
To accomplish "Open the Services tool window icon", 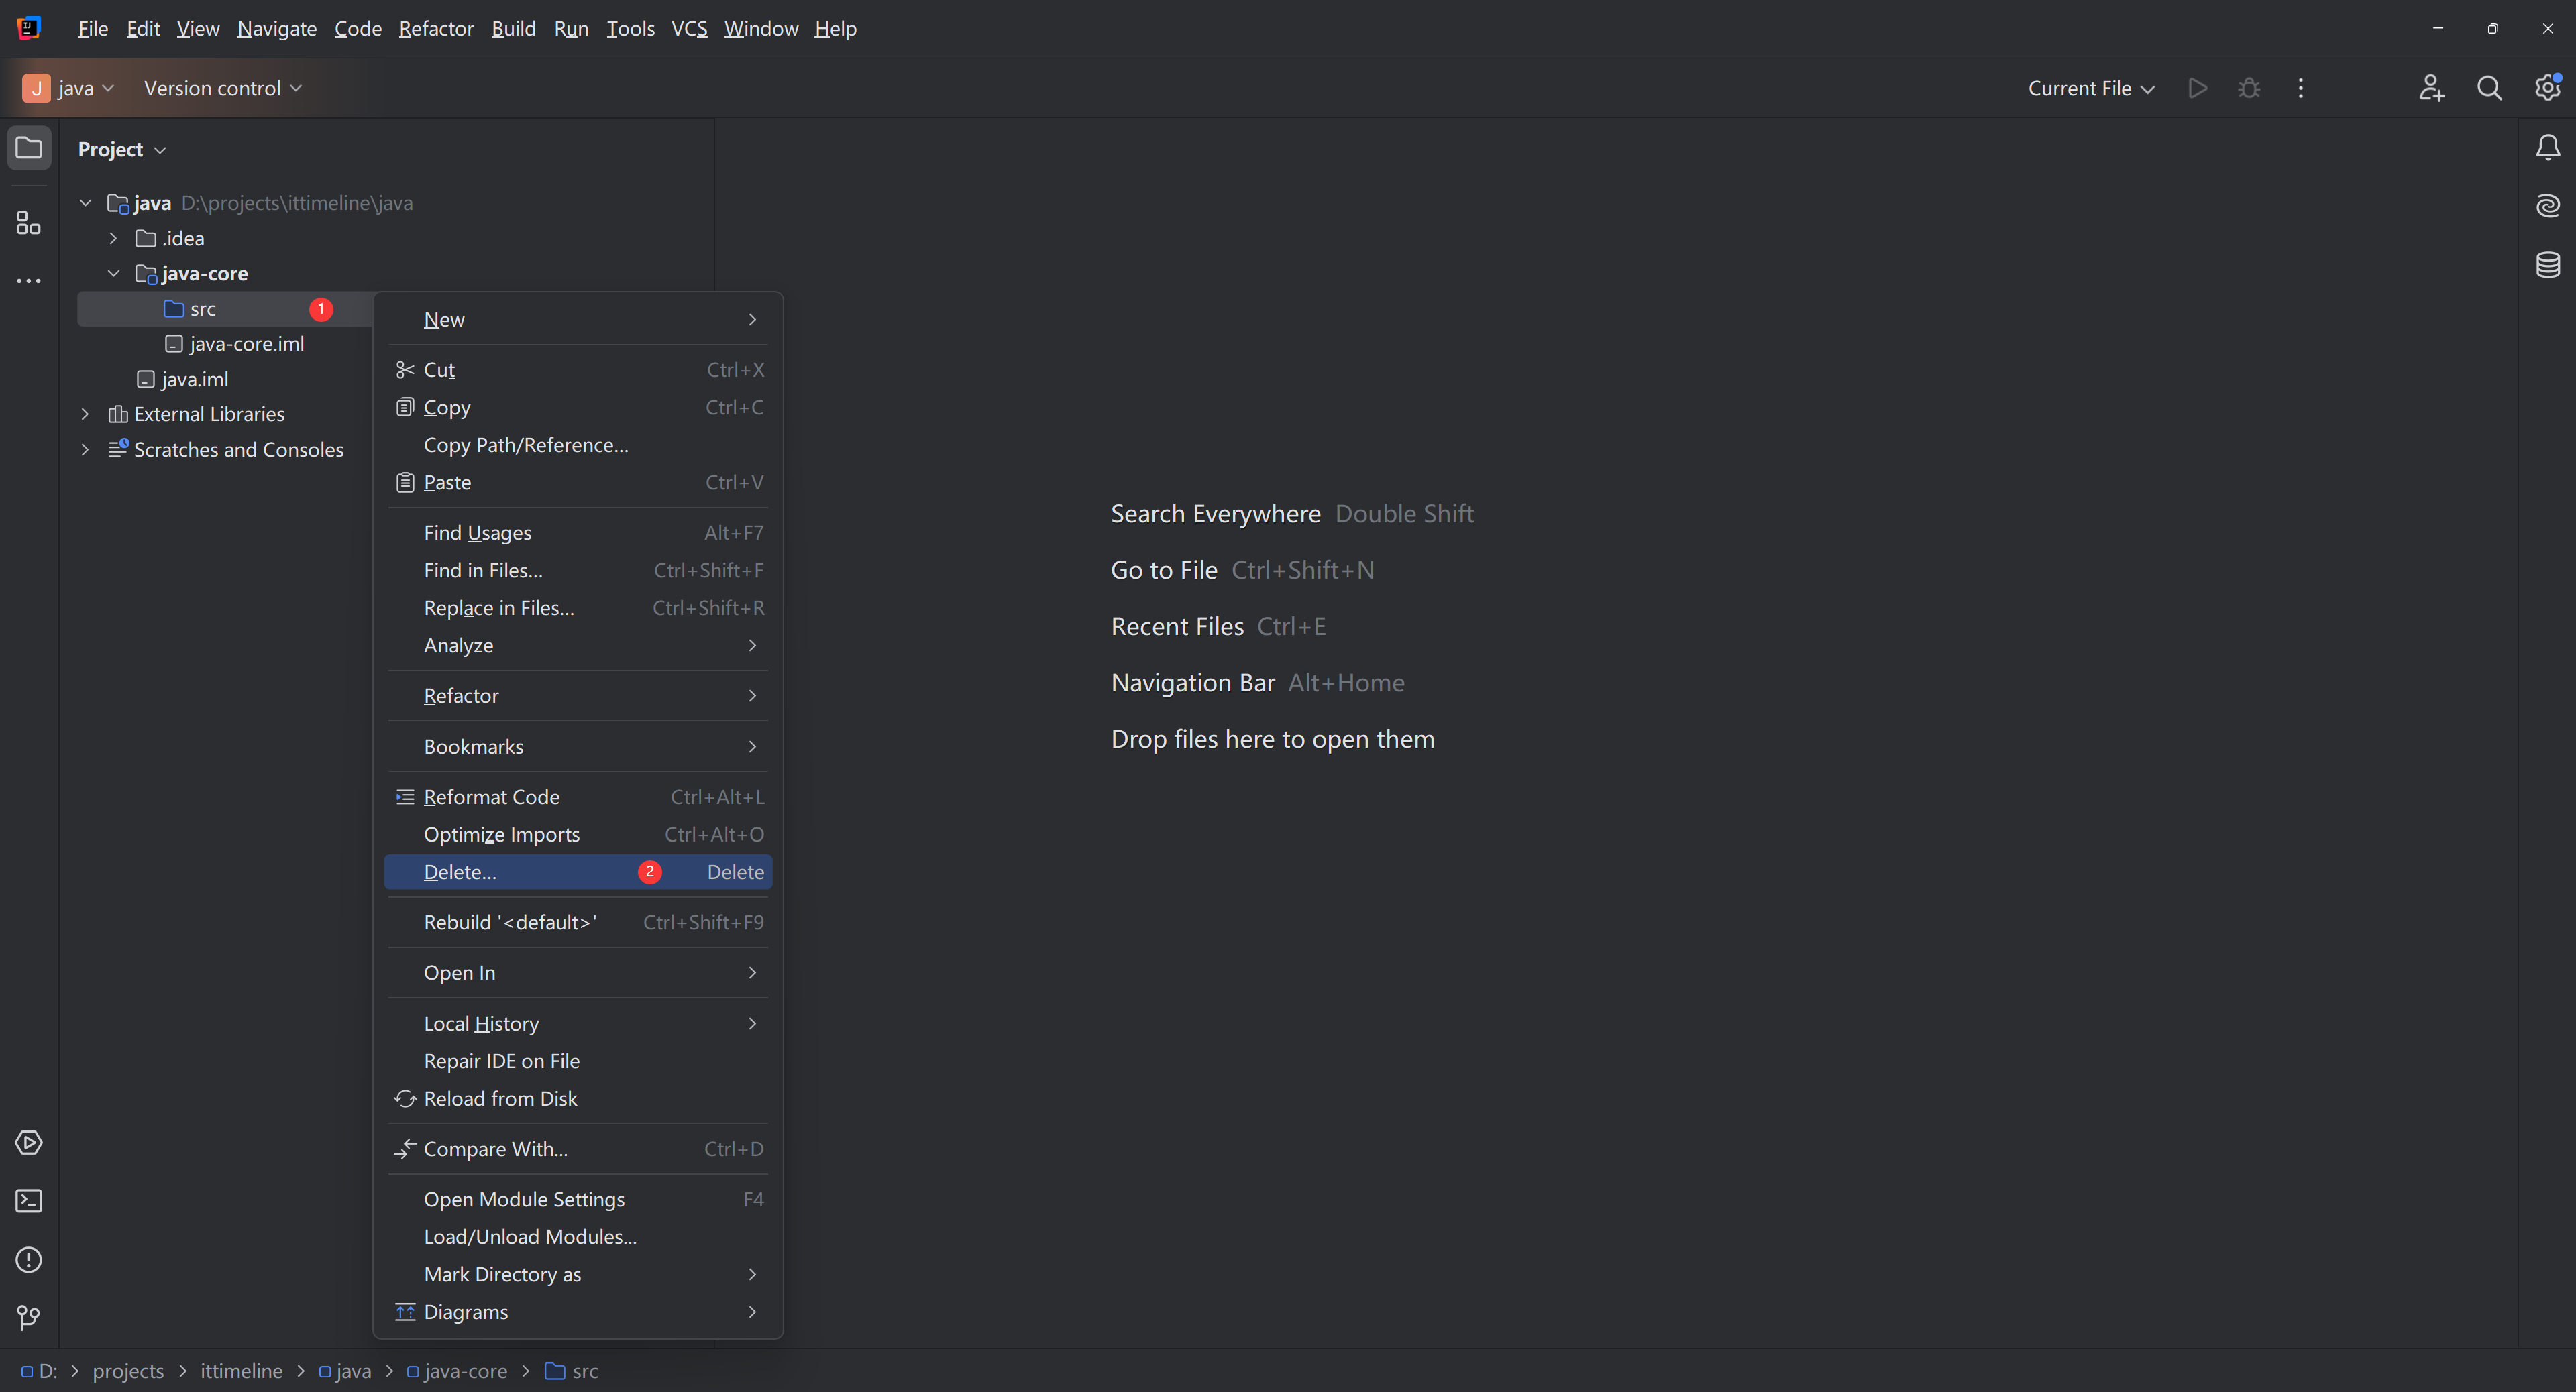I will tap(29, 1142).
